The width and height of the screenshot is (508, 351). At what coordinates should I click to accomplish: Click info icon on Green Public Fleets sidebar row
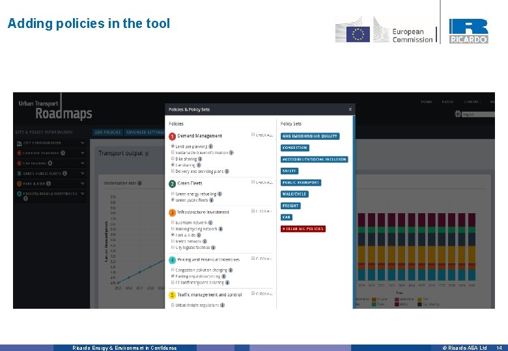pos(64,174)
